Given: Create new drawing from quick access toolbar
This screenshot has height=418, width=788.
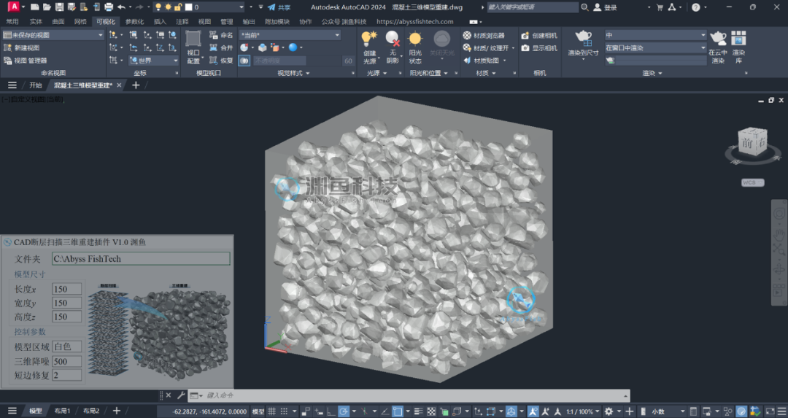Looking at the screenshot, I should pyautogui.click(x=35, y=7).
